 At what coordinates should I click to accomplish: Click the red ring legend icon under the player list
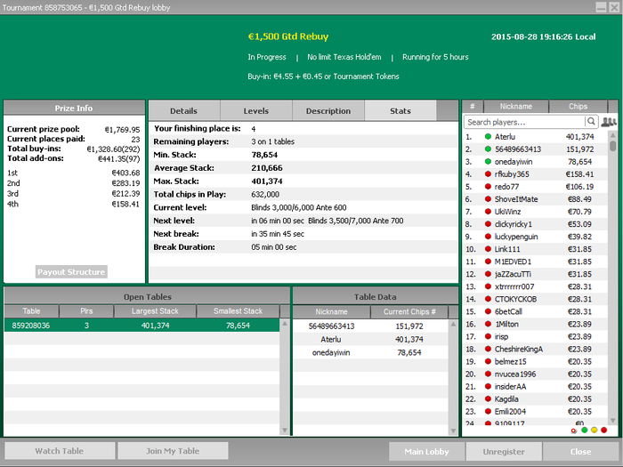click(x=573, y=430)
